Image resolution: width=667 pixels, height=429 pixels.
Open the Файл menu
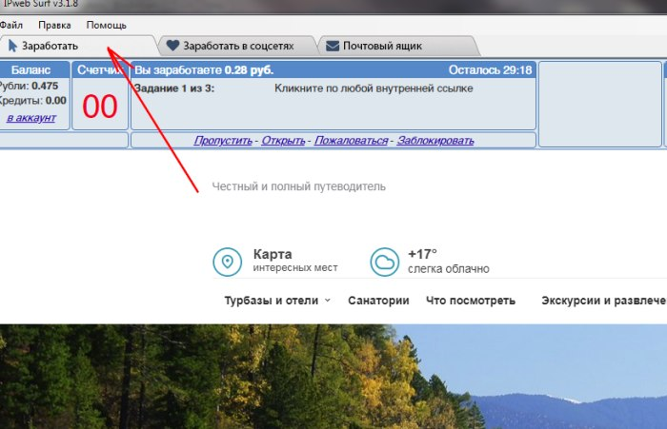point(10,25)
